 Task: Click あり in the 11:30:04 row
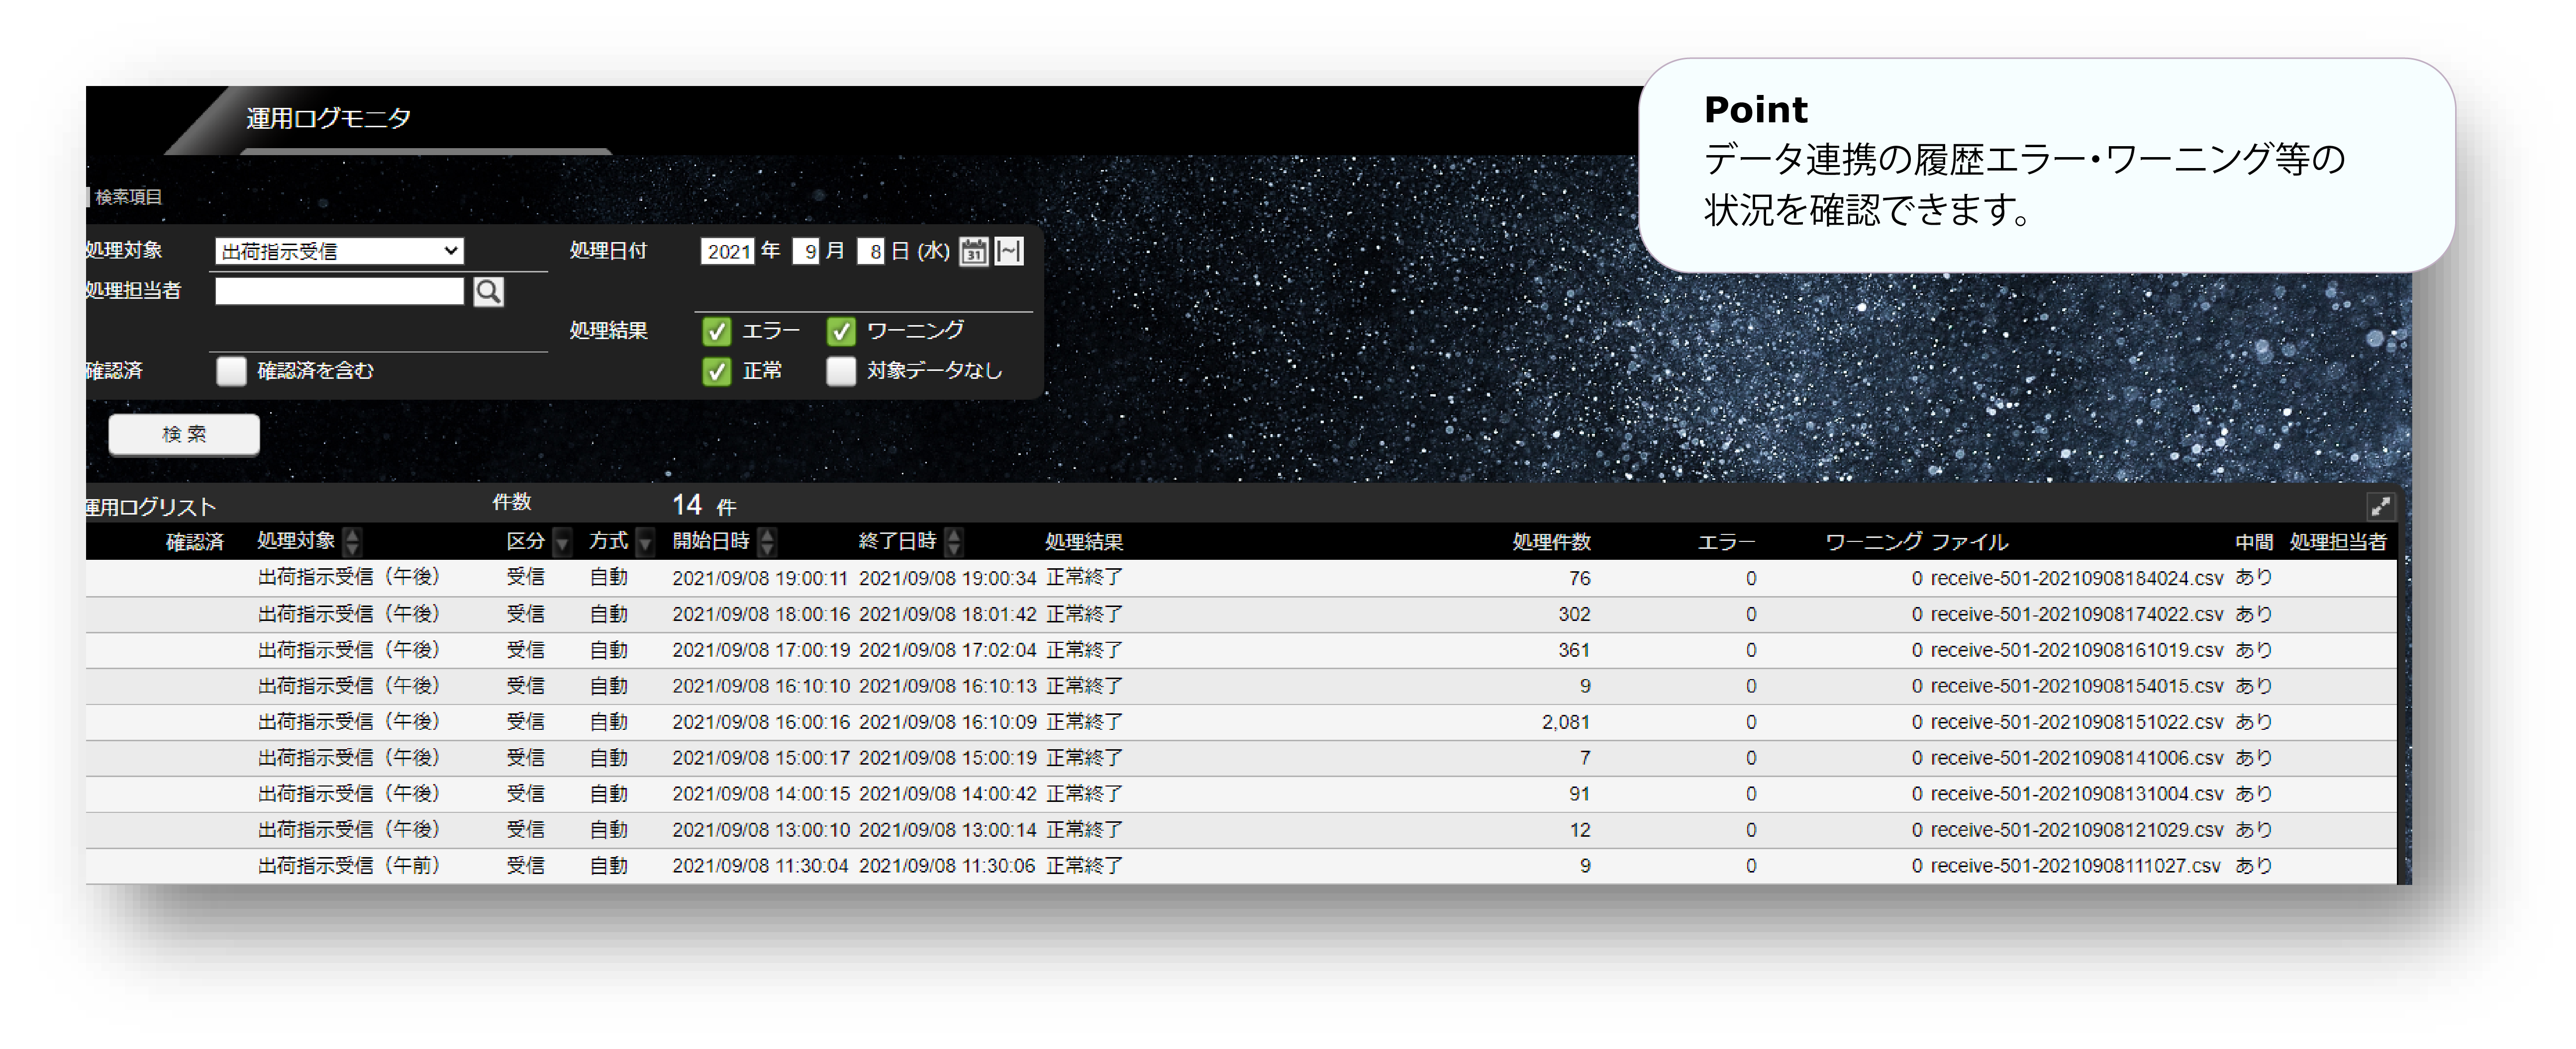(x=2253, y=866)
